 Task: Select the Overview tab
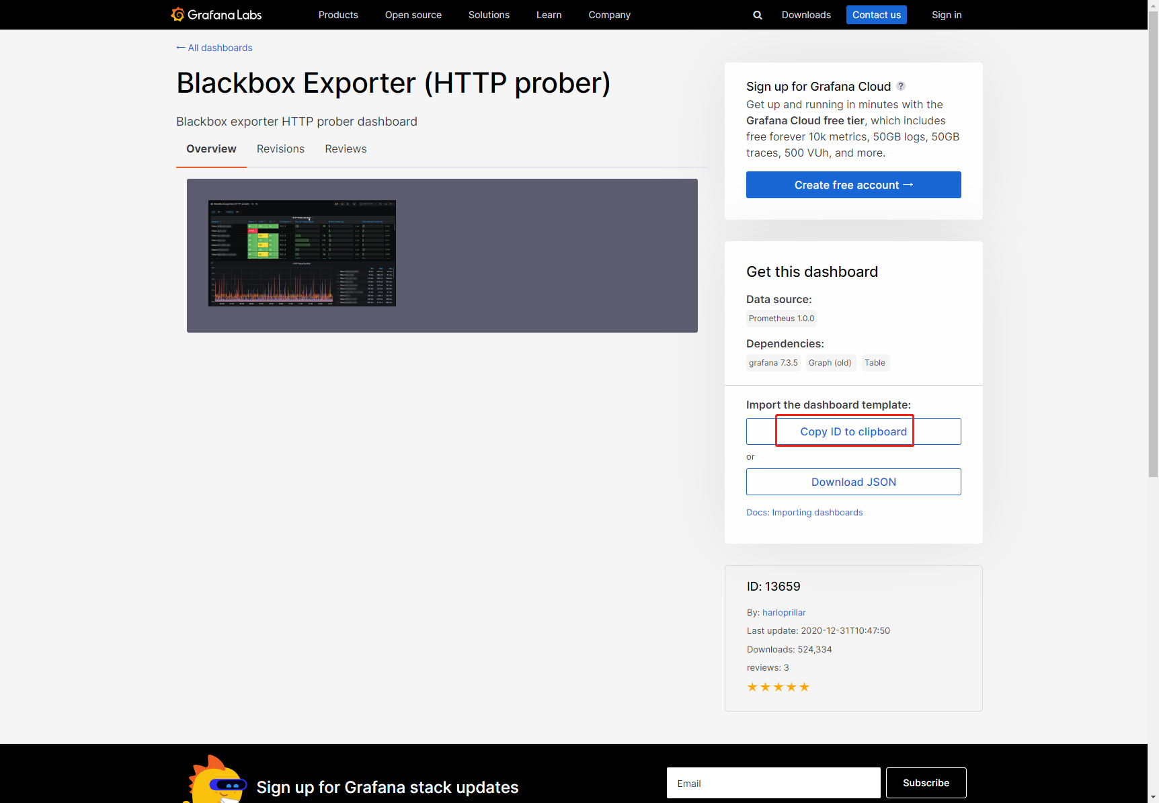coord(211,149)
